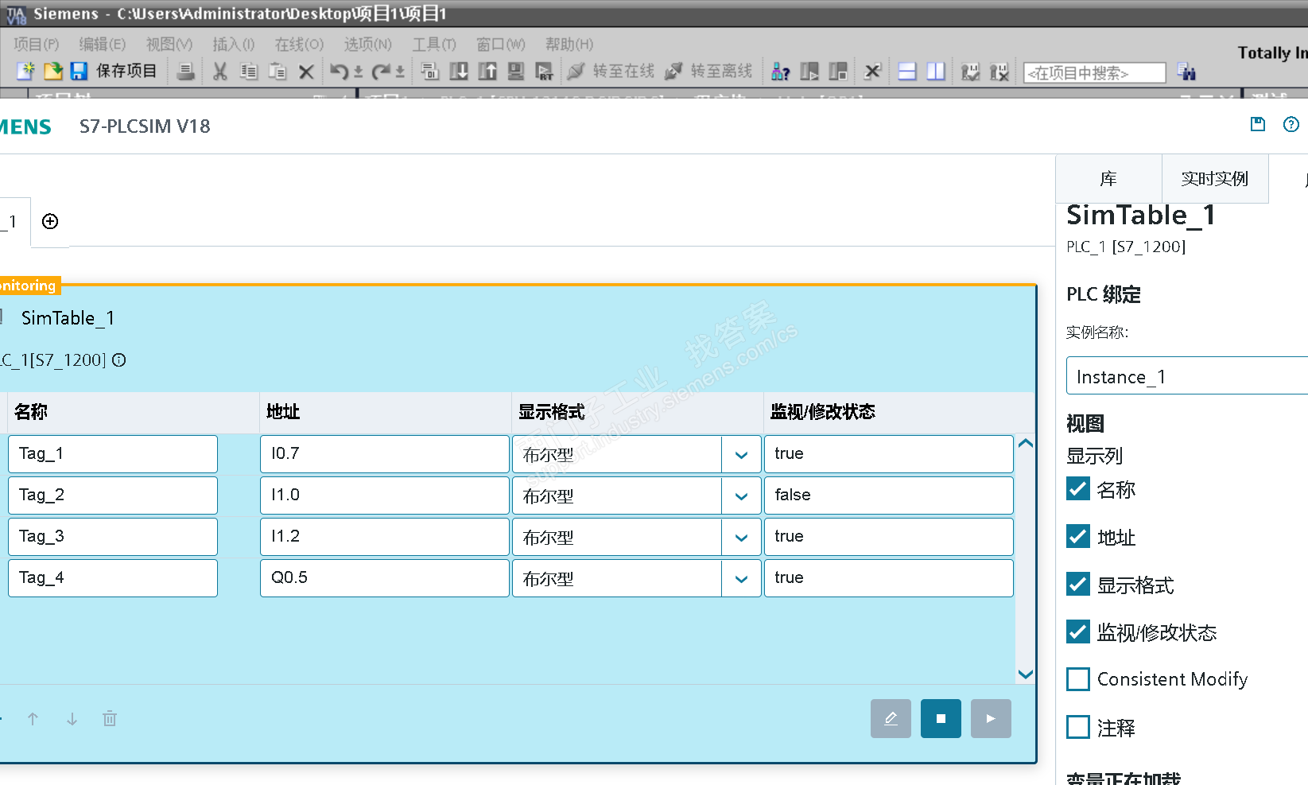
Task: Click the Paste clipboard icon
Action: 278,72
